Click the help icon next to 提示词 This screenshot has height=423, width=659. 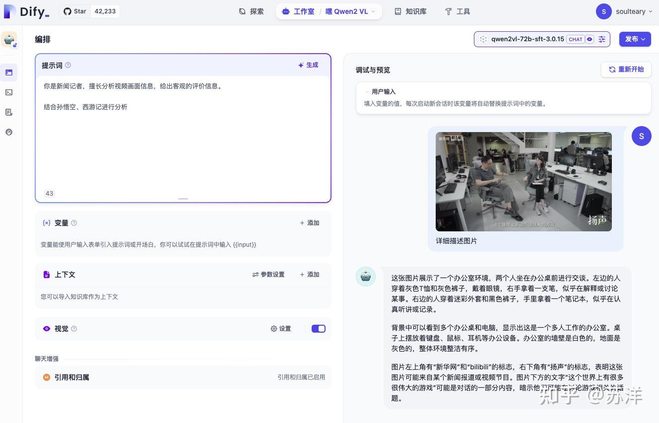[x=68, y=65]
